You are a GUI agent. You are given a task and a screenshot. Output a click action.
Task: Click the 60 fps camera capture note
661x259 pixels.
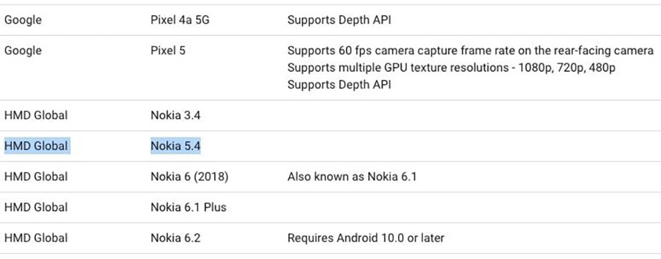point(470,50)
